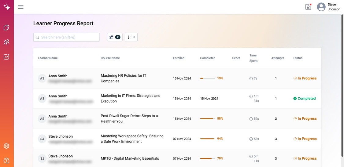344x167 pixels.
Task: Click AS avatar in Marketing IT Firms row
Action: pyautogui.click(x=42, y=98)
